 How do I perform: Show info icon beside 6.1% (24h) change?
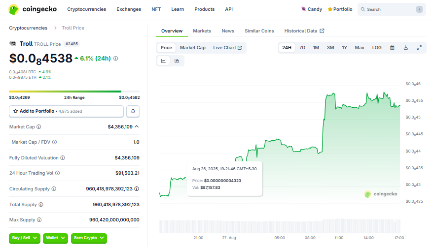116,59
